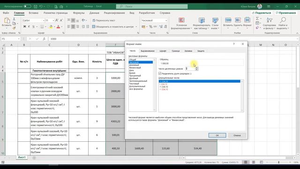Expand Merge and Center dropdown arrow
The image size is (300, 169).
tap(136, 27)
